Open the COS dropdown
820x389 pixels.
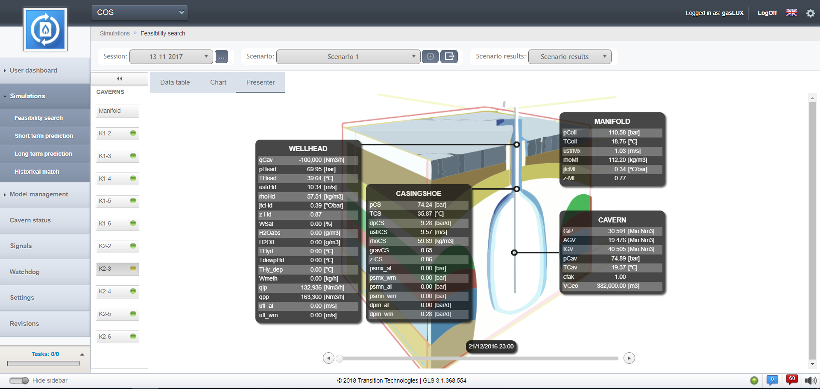click(140, 12)
